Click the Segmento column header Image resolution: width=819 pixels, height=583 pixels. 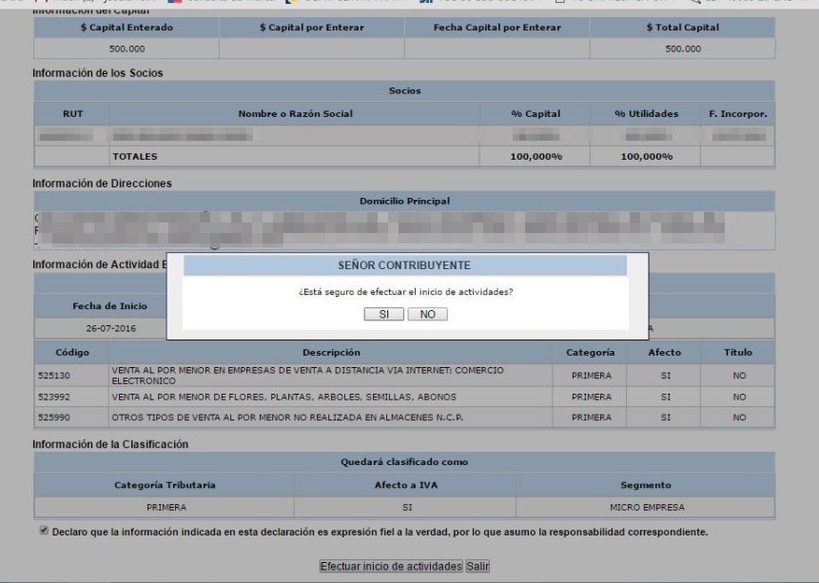pyautogui.click(x=646, y=485)
